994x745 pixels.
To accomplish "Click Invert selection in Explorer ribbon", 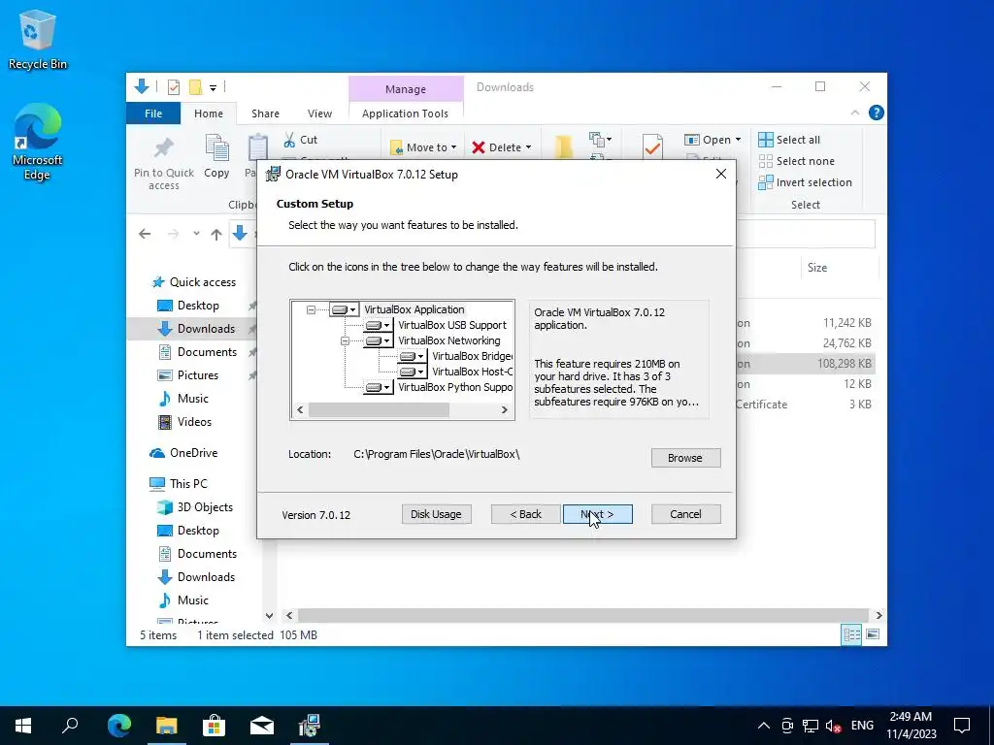I will point(805,182).
